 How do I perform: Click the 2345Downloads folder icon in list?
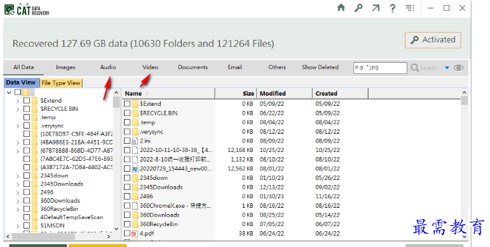135,187
